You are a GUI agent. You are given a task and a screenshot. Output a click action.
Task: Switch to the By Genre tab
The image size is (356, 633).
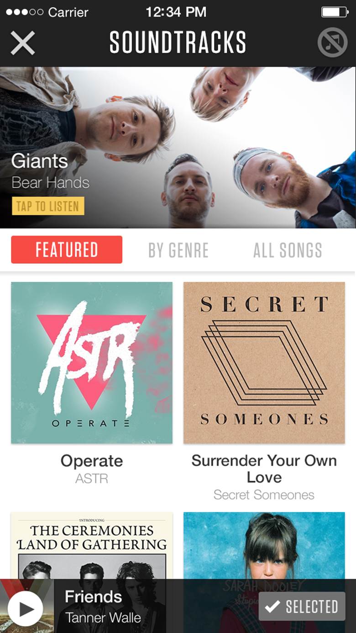[178, 250]
